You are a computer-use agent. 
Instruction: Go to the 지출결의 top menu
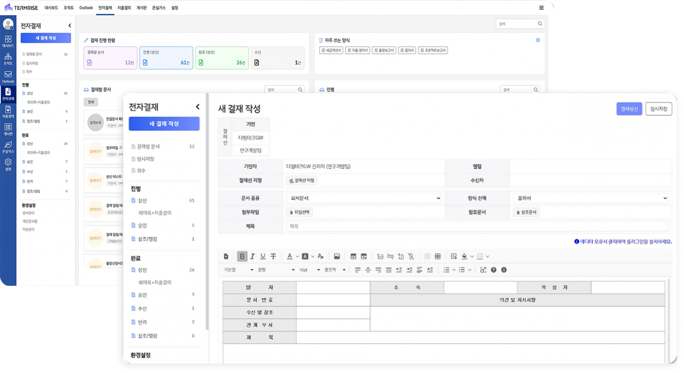(124, 8)
